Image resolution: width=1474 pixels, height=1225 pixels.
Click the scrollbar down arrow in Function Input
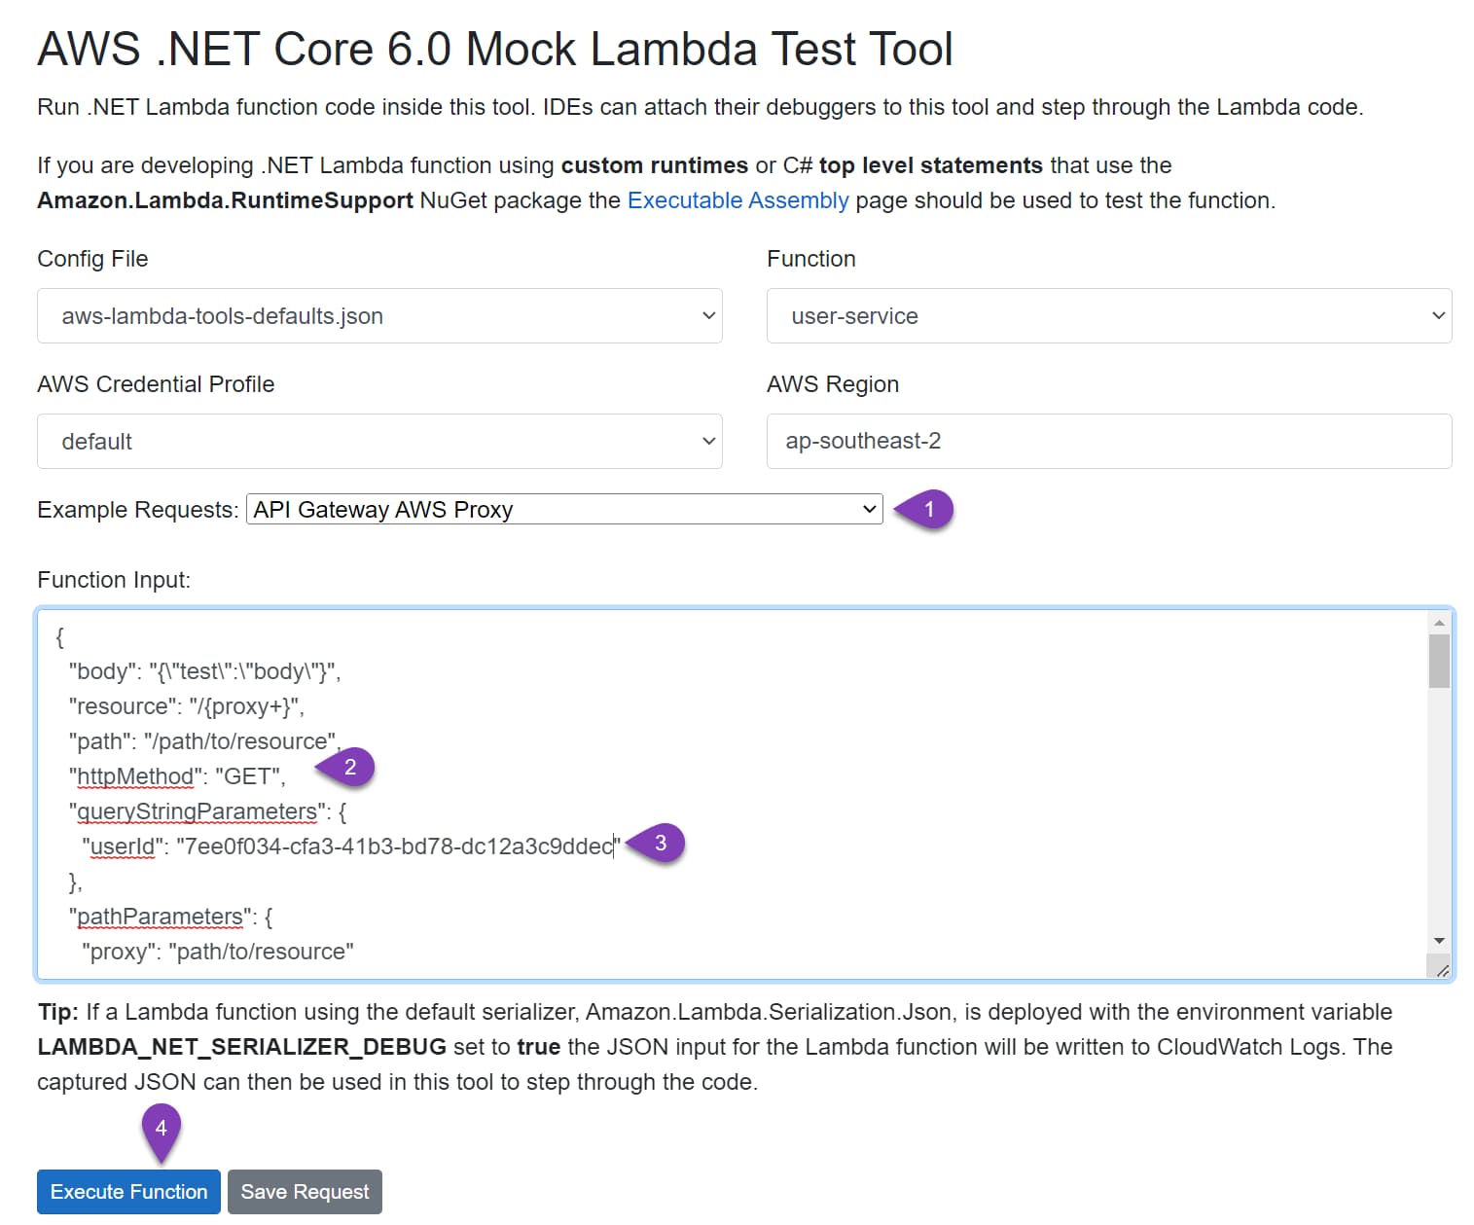[1439, 940]
